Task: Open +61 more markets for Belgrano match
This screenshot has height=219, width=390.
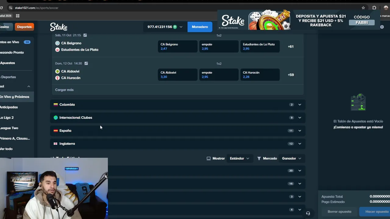Action: (x=291, y=47)
